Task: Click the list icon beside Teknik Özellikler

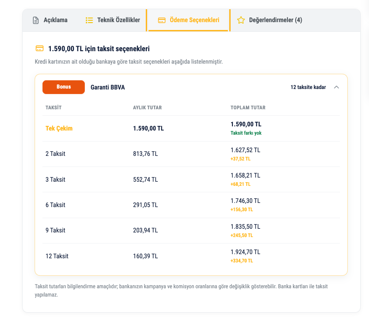Action: [89, 20]
